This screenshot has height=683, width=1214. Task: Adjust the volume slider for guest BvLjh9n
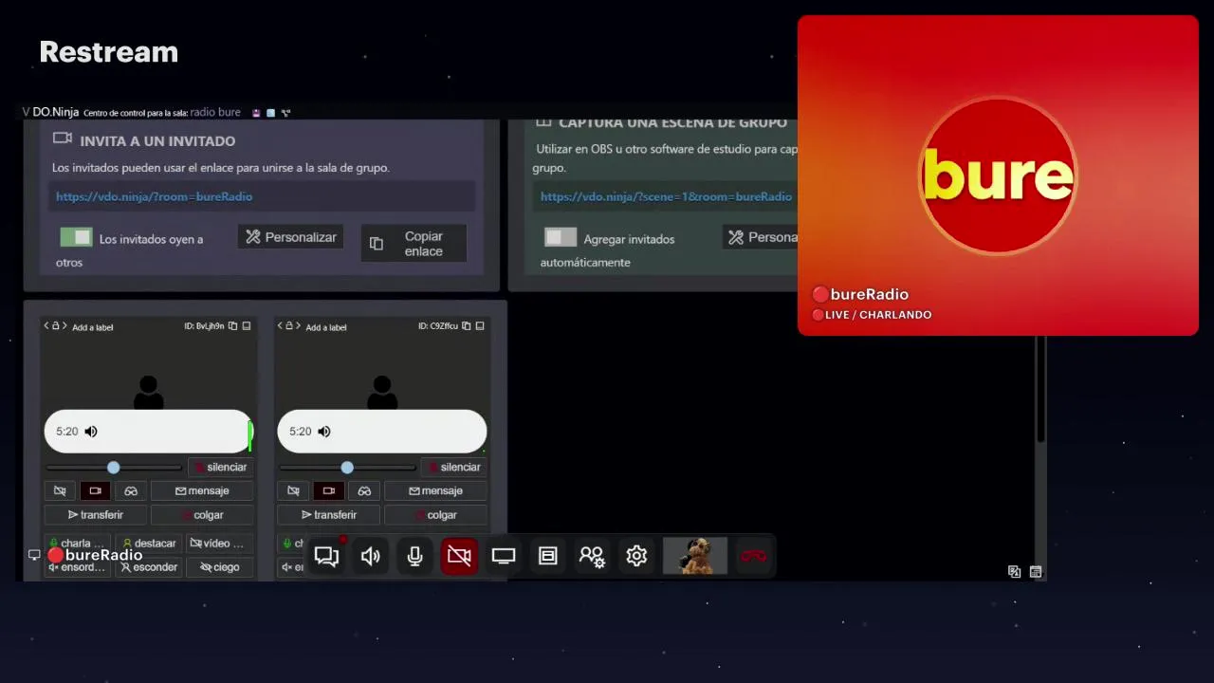click(x=113, y=468)
